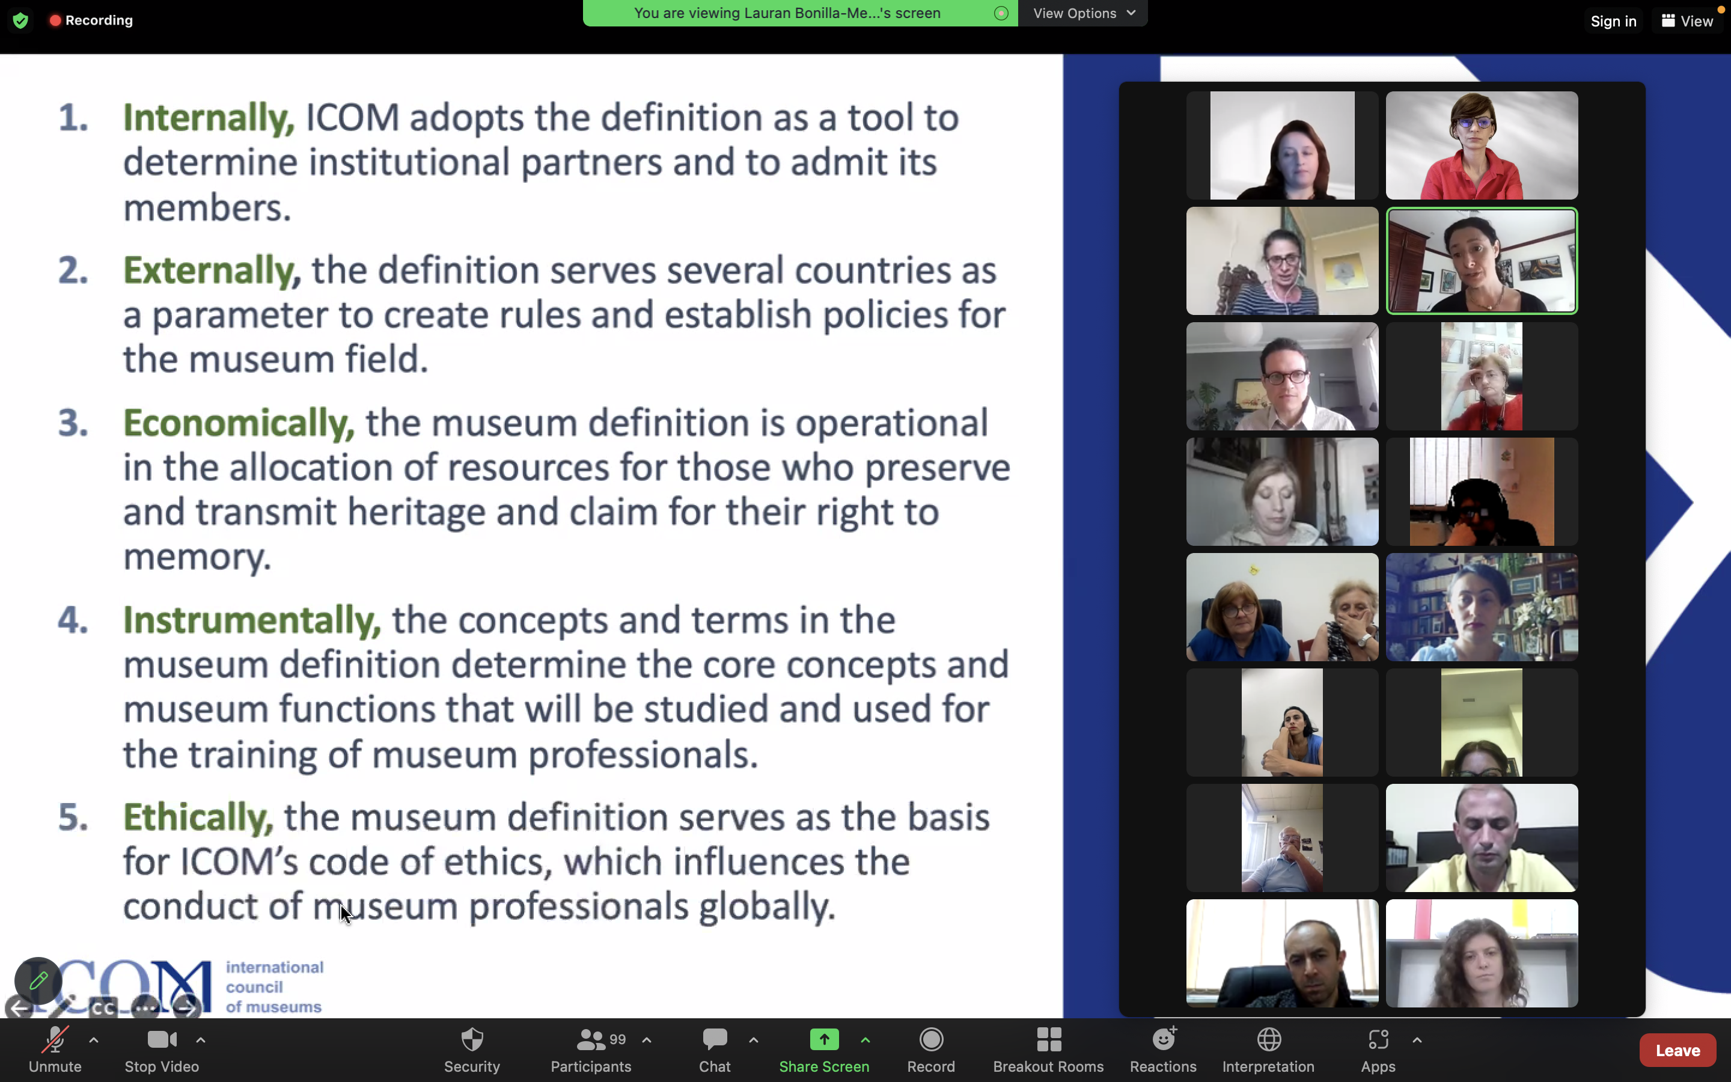Select the green-highlighted active speaker video thumbnail
The height and width of the screenshot is (1082, 1731).
(x=1482, y=261)
